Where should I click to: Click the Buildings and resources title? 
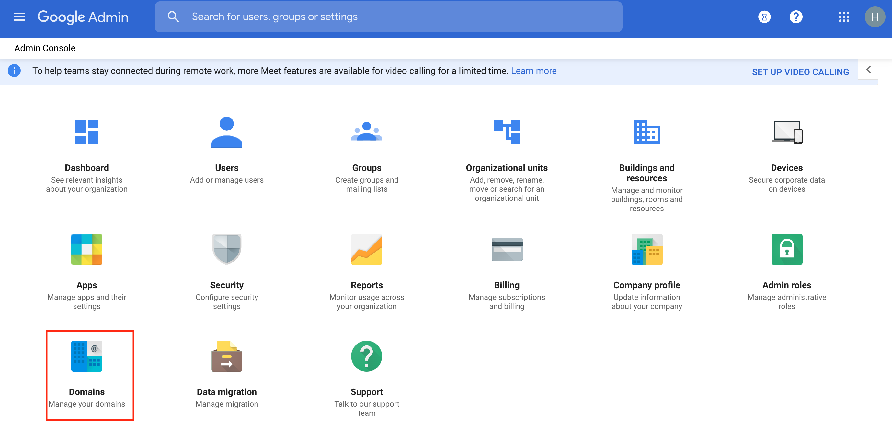(x=646, y=173)
